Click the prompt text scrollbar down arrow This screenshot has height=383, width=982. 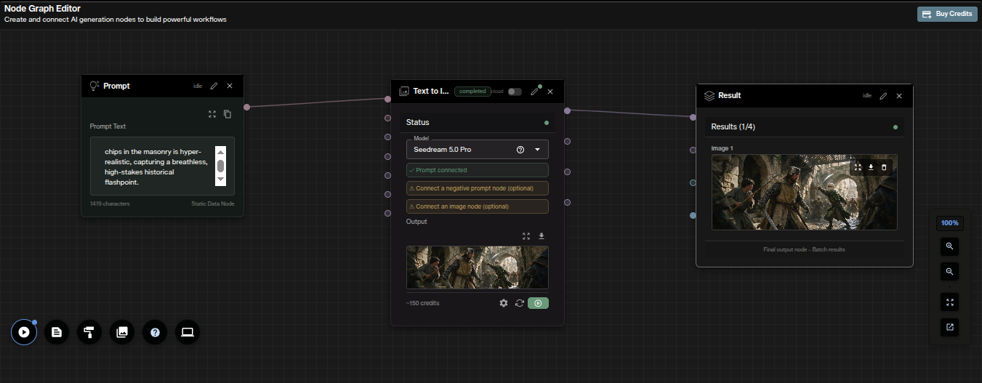tap(221, 180)
